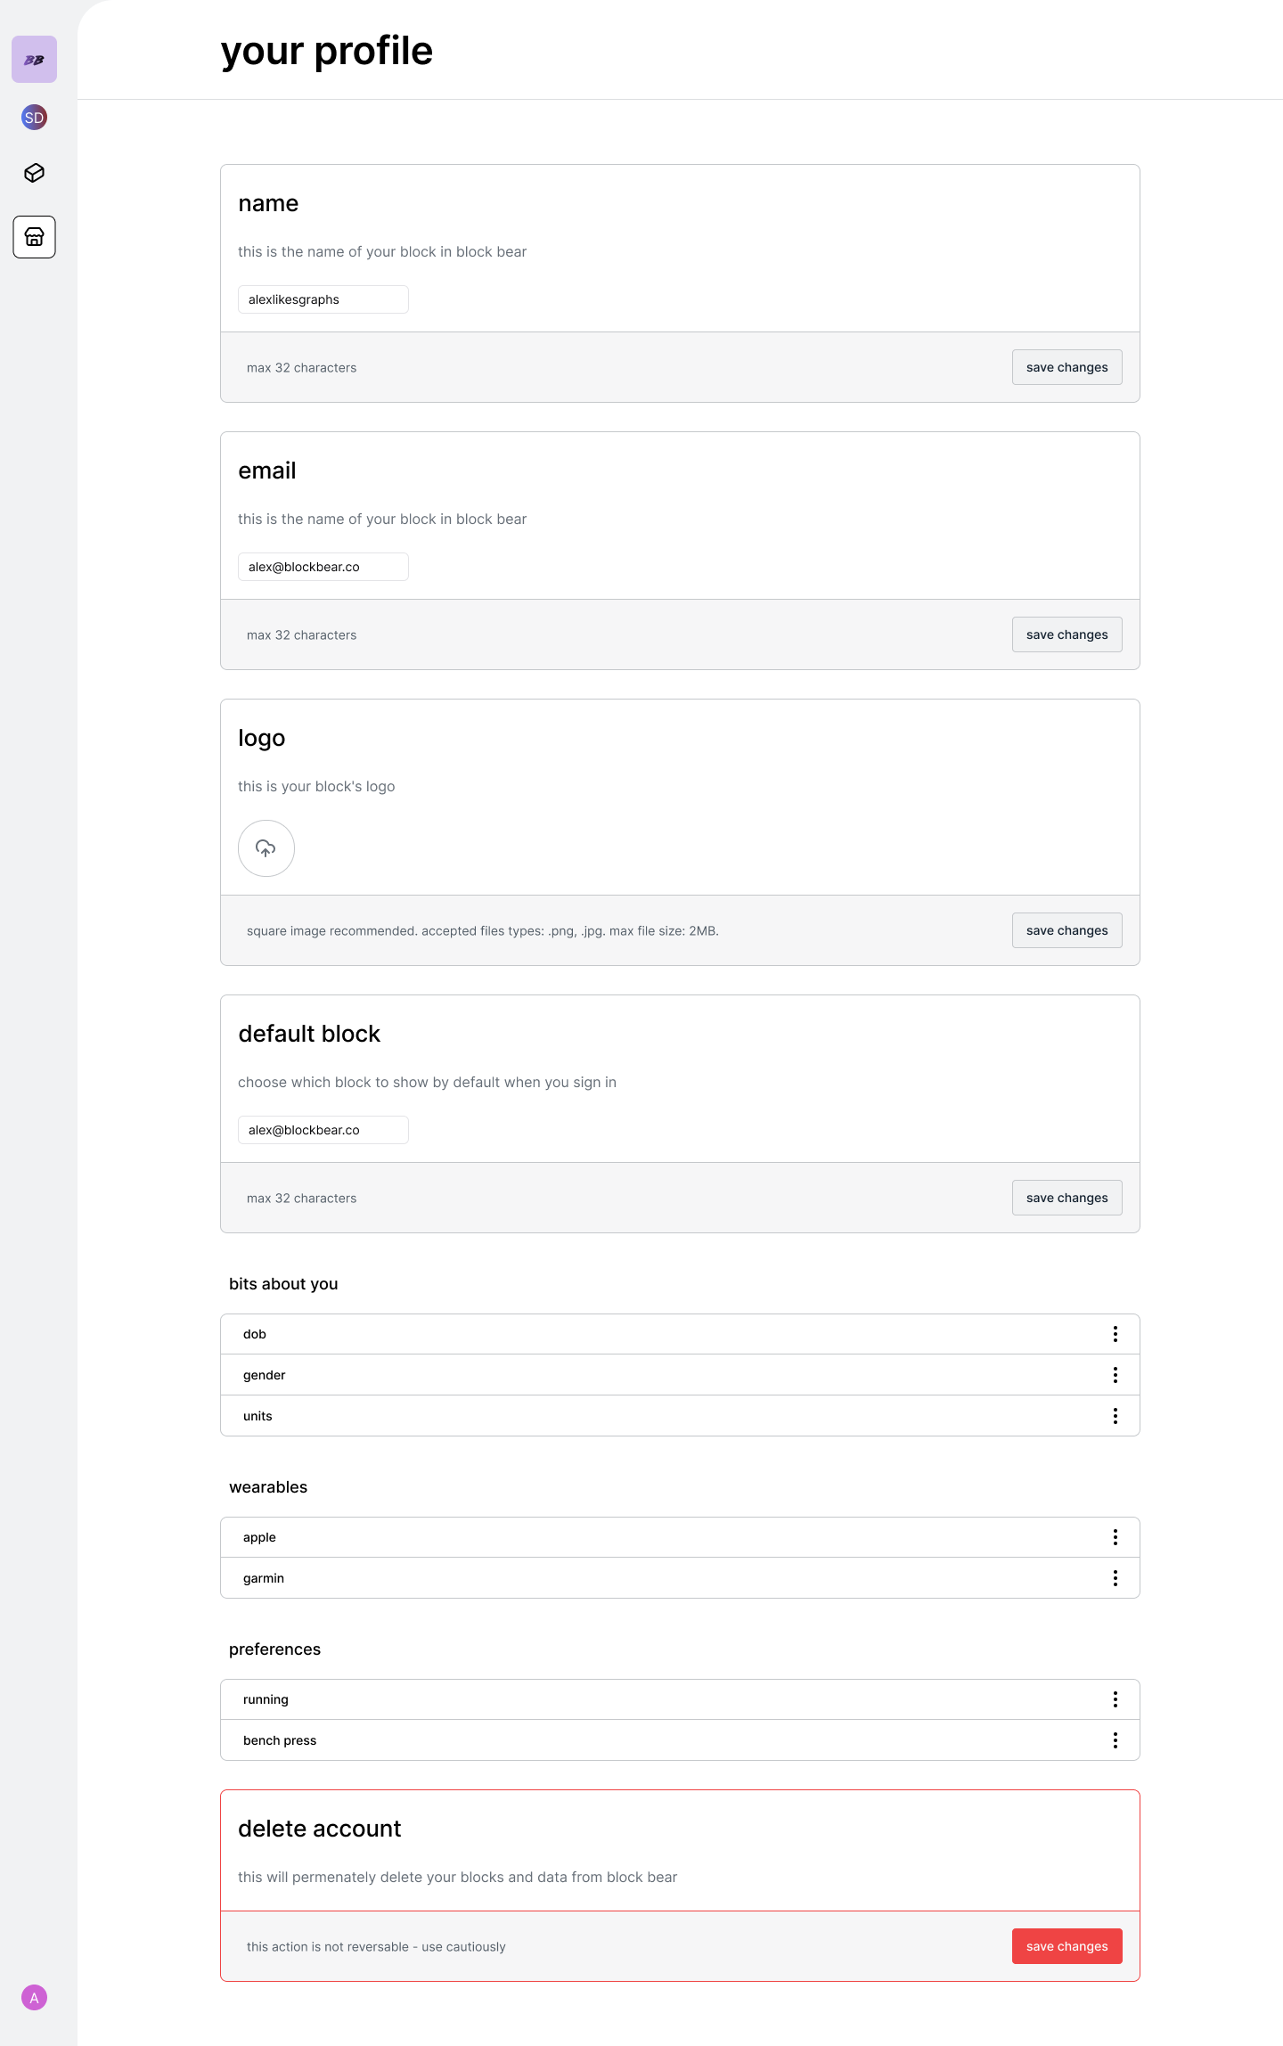Viewport: 1283px width, 2046px height.
Task: Click the default block input field
Action: coord(323,1130)
